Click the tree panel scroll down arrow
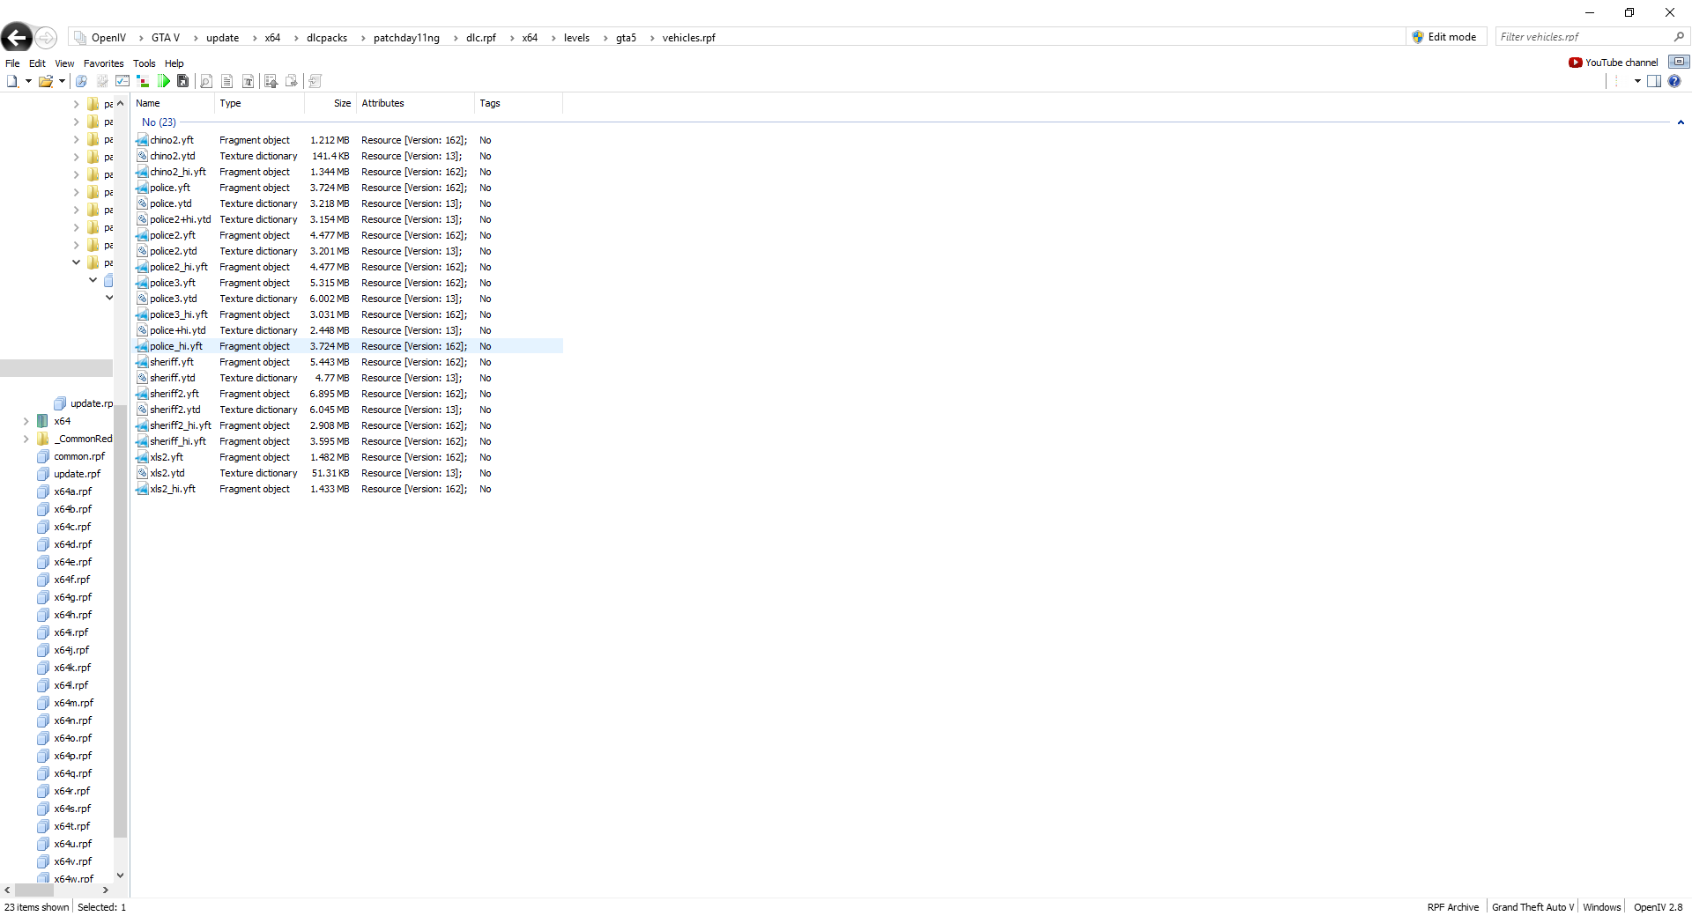 121,875
